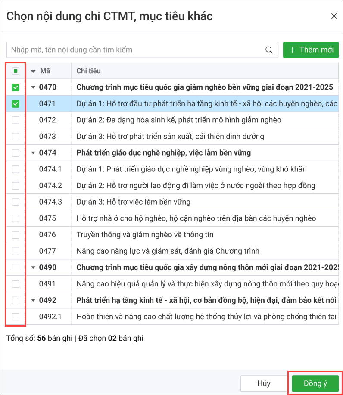Uncheck the checkbox for code 0471
The height and width of the screenshot is (395, 343).
(x=16, y=104)
